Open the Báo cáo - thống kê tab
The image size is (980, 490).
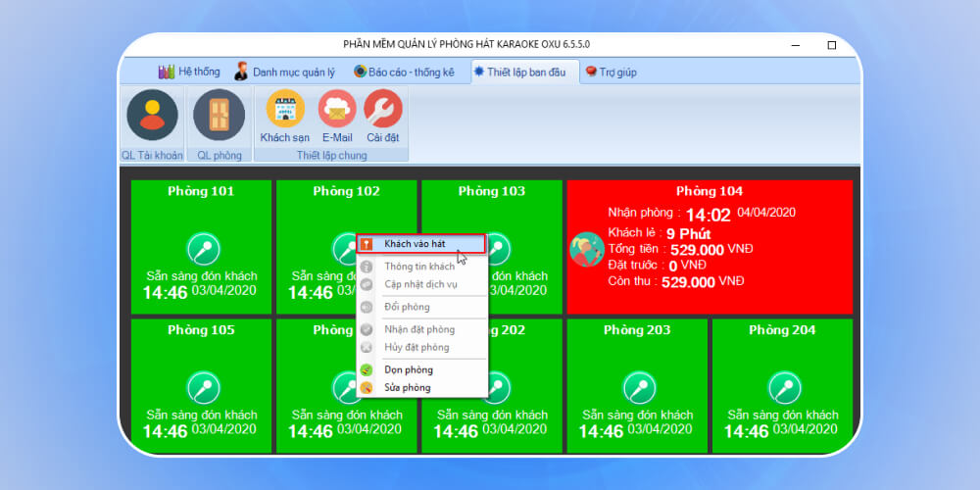(403, 72)
